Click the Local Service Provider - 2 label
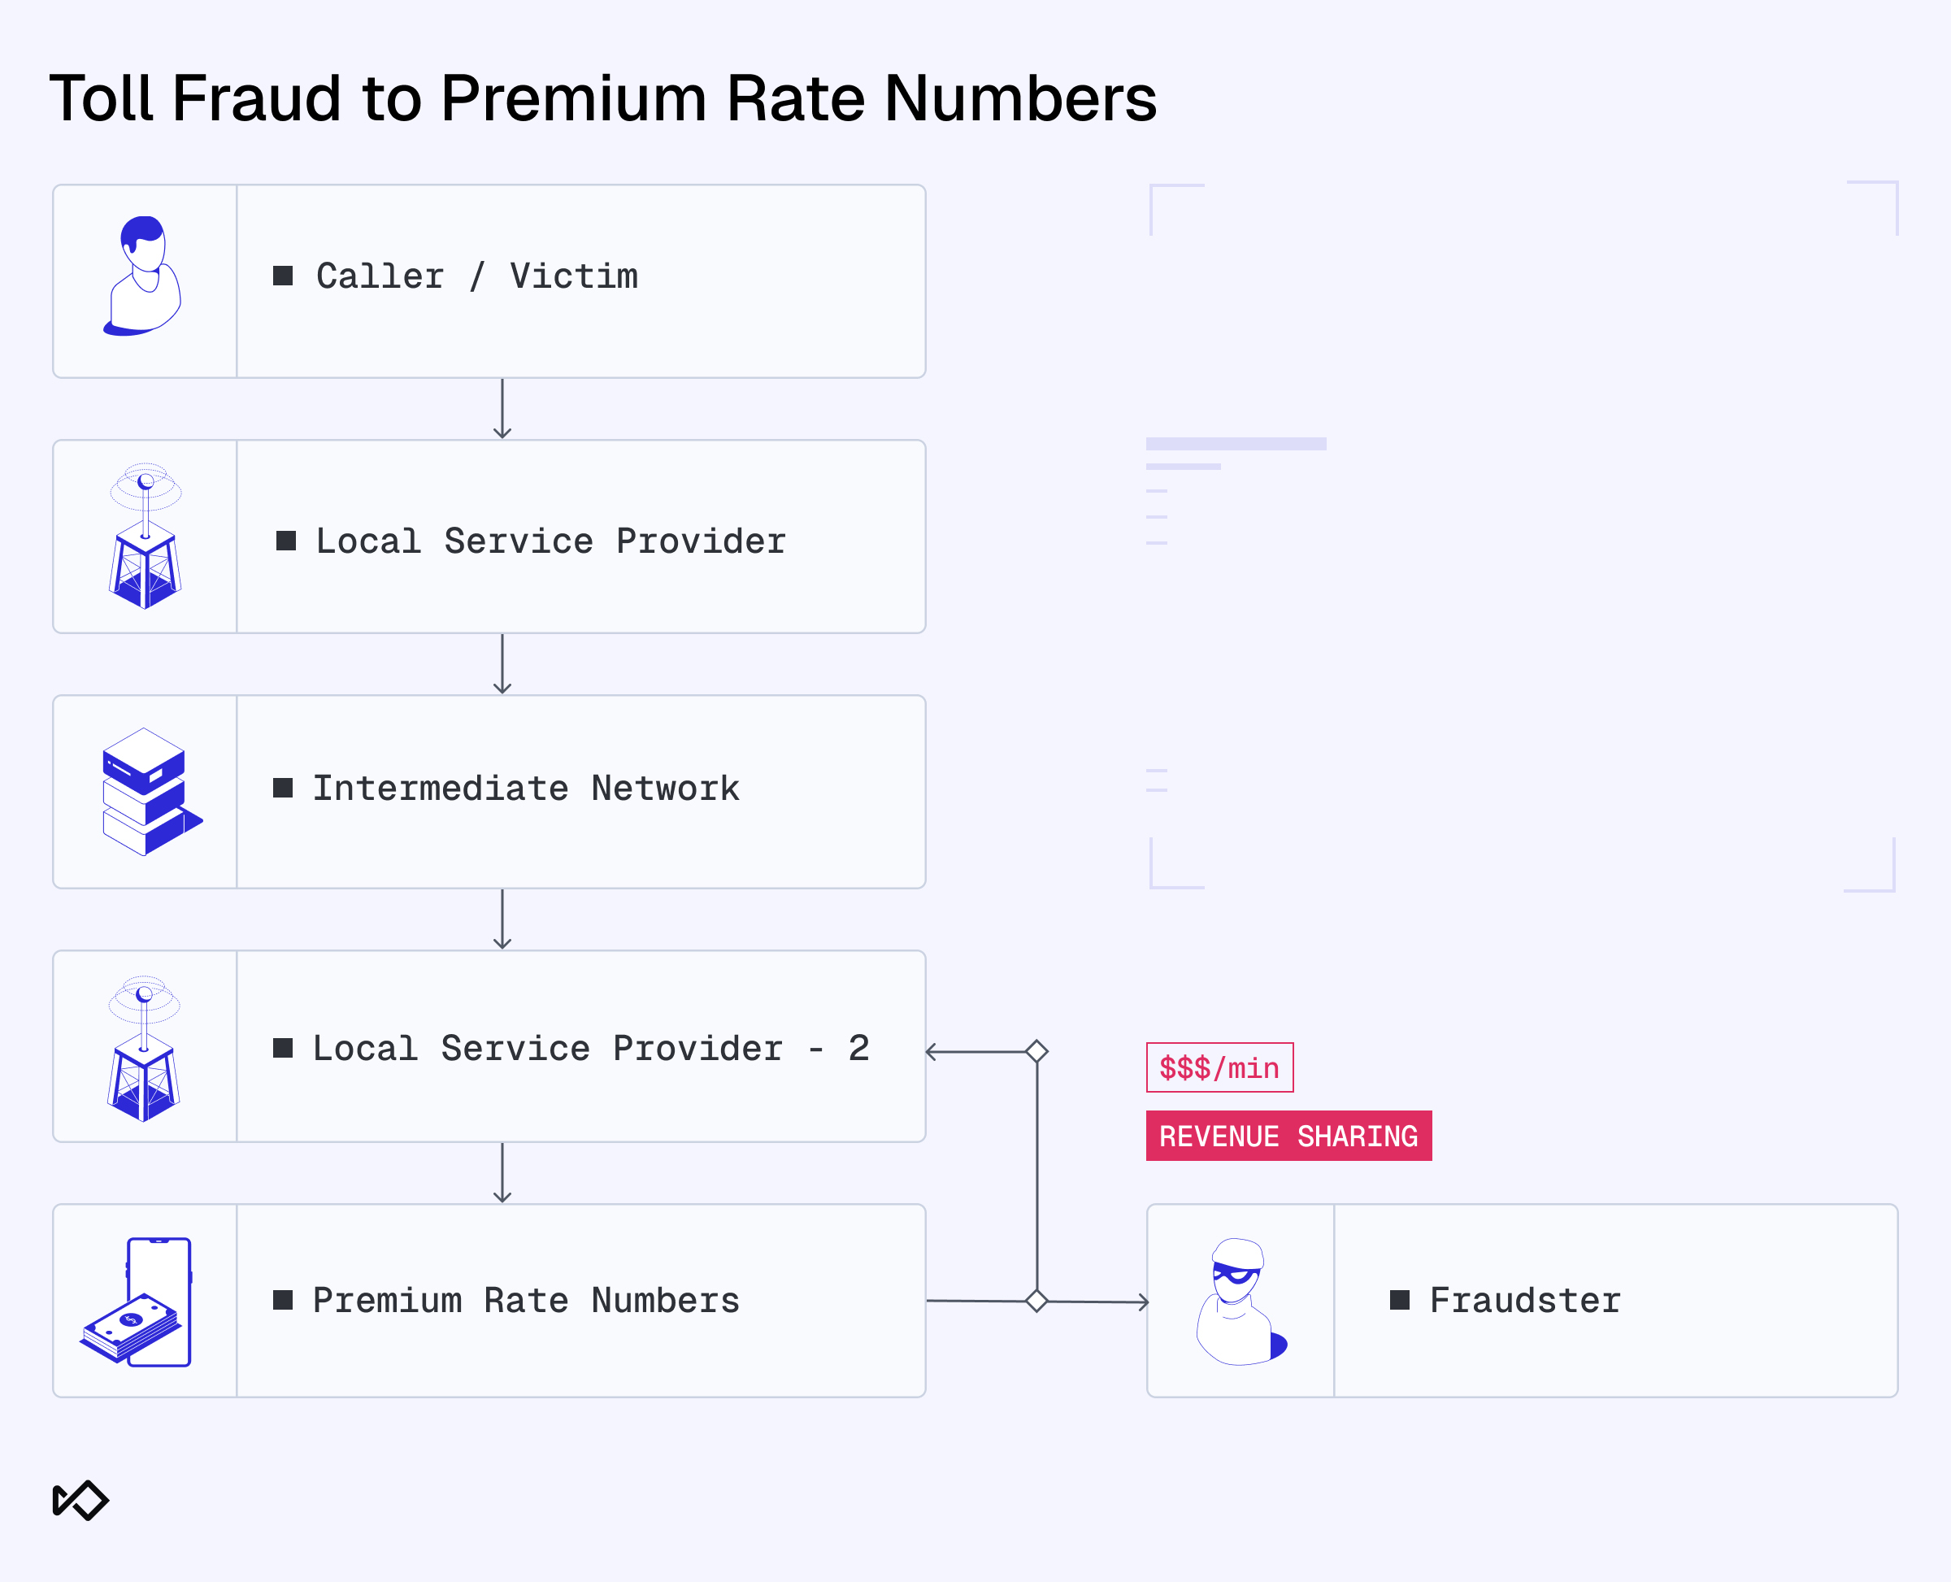1951x1582 pixels. pyautogui.click(x=590, y=1048)
